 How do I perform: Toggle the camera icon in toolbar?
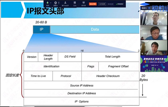point(55,4)
